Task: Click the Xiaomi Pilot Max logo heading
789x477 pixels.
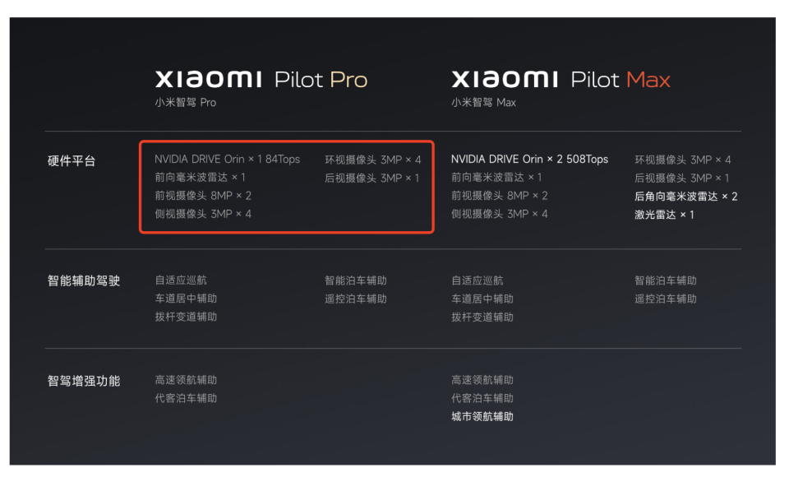Action: [561, 80]
